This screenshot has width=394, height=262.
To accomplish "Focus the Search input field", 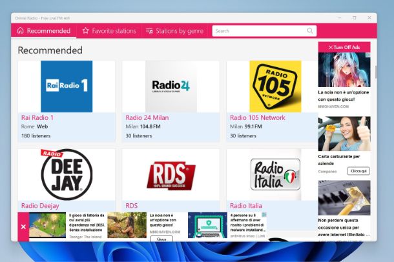I will (264, 31).
